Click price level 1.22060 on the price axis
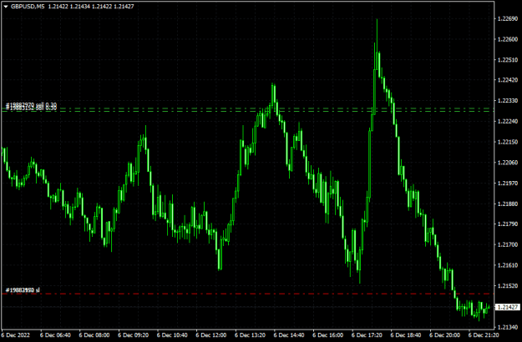 point(507,163)
